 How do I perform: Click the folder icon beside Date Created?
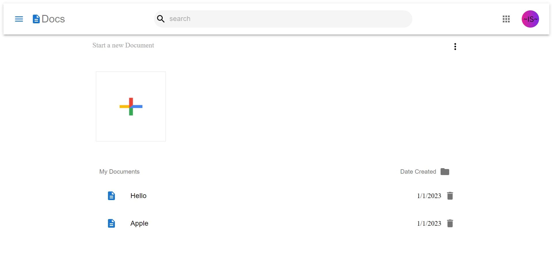pos(445,172)
